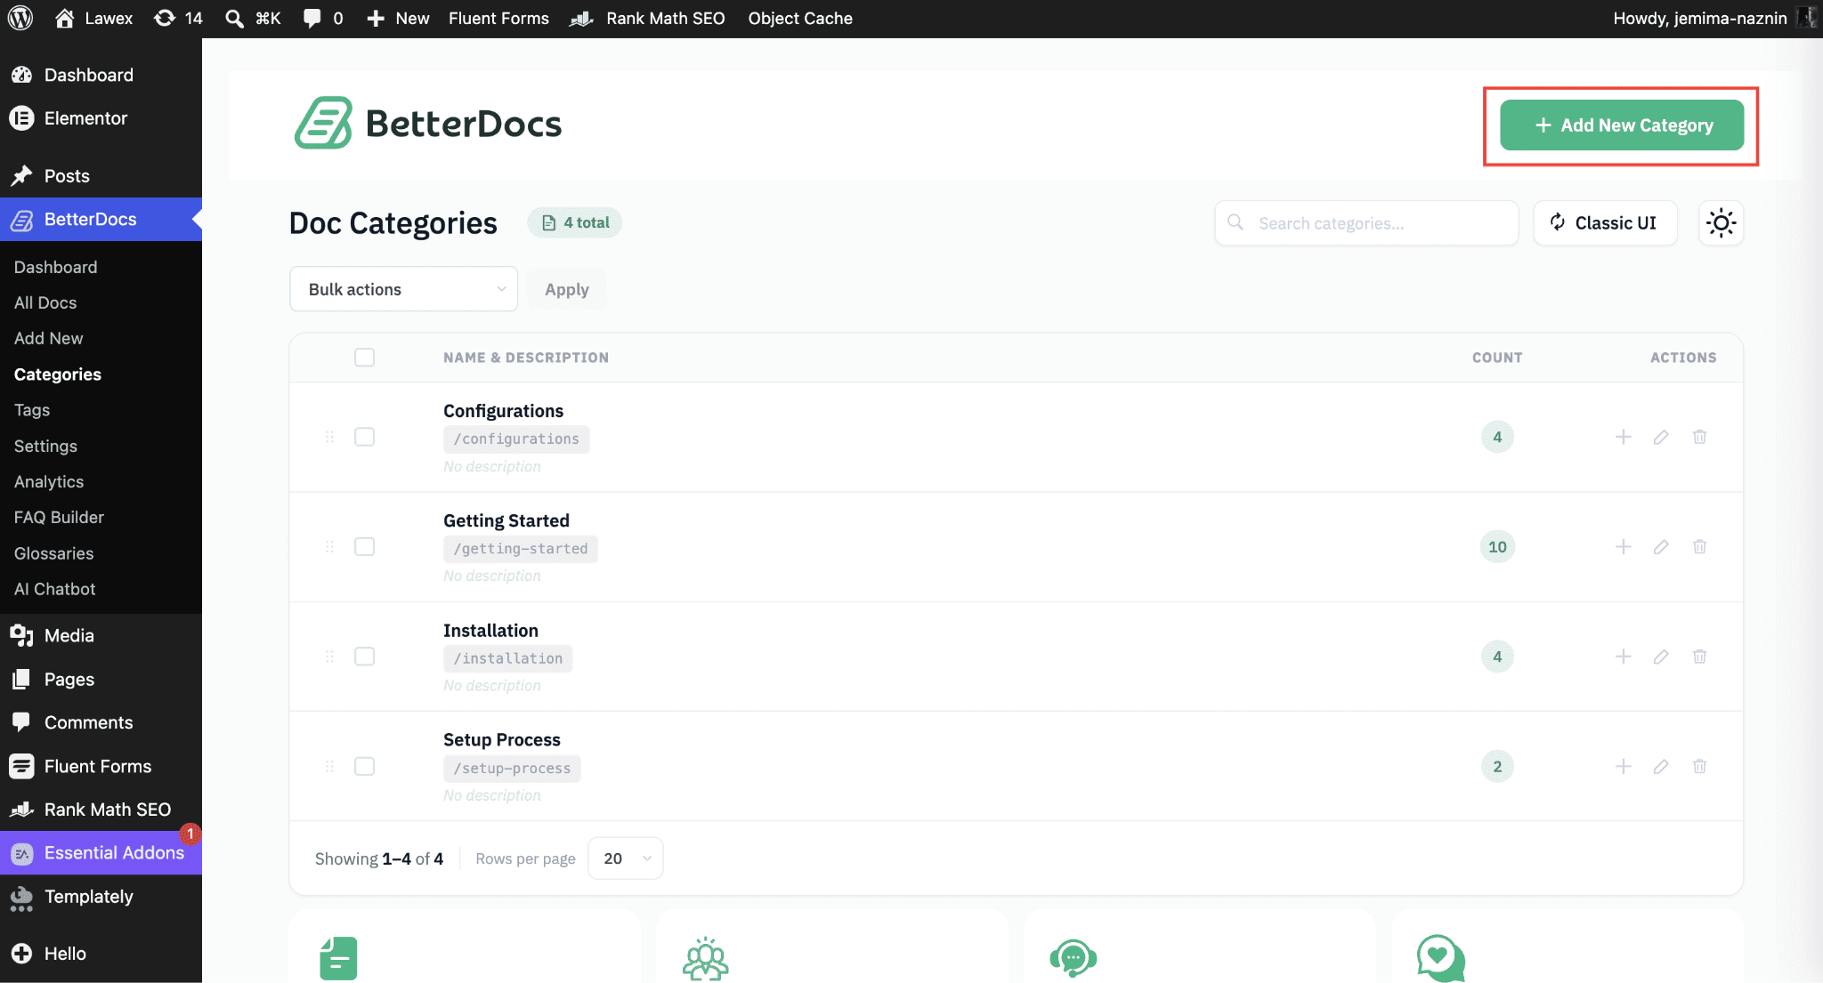Open the Rows per page dropdown
Screen dimensions: 1823x983
625,858
